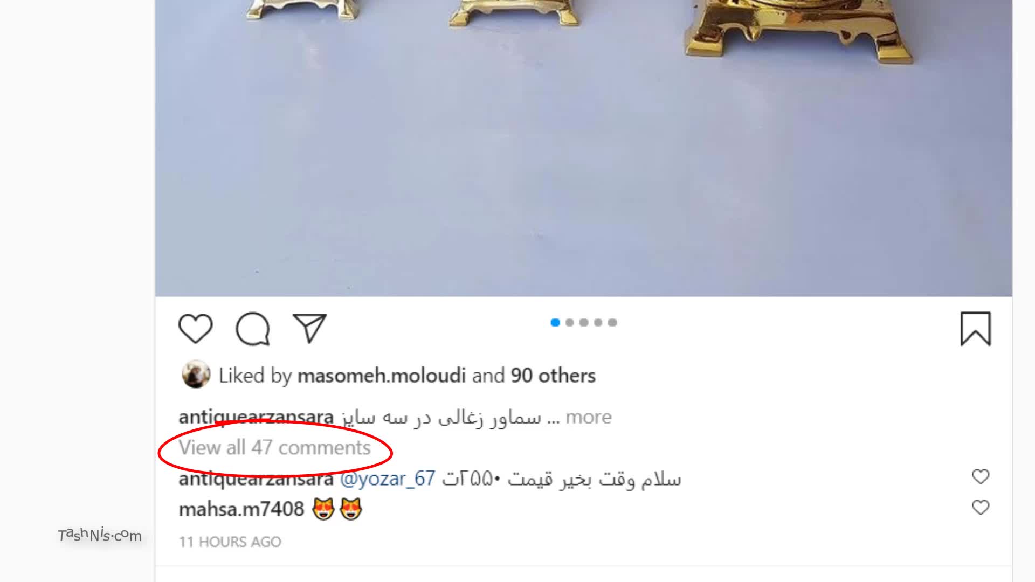The height and width of the screenshot is (582, 1035).
Task: Select the fourth carousel indicator dot
Action: 598,322
